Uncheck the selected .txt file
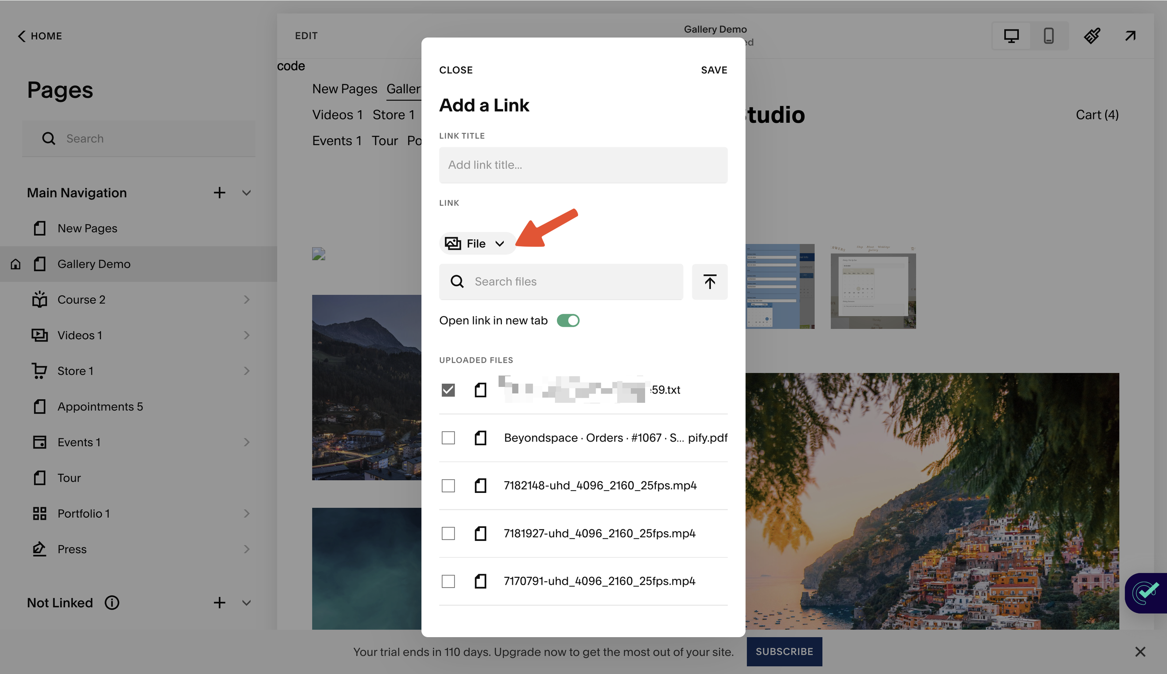 click(448, 390)
